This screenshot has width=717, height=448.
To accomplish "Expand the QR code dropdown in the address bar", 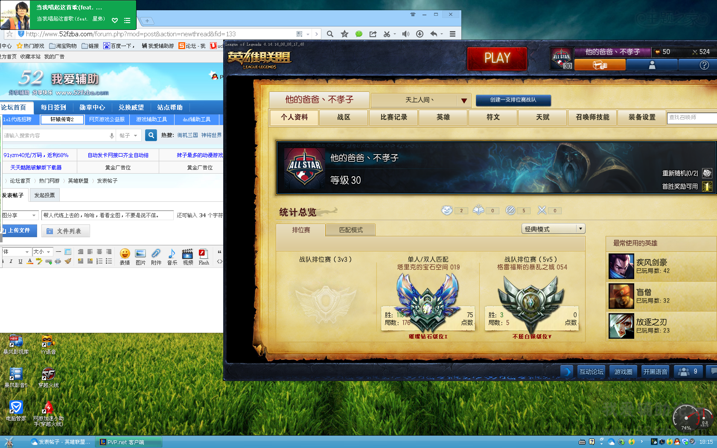I will click(308, 34).
